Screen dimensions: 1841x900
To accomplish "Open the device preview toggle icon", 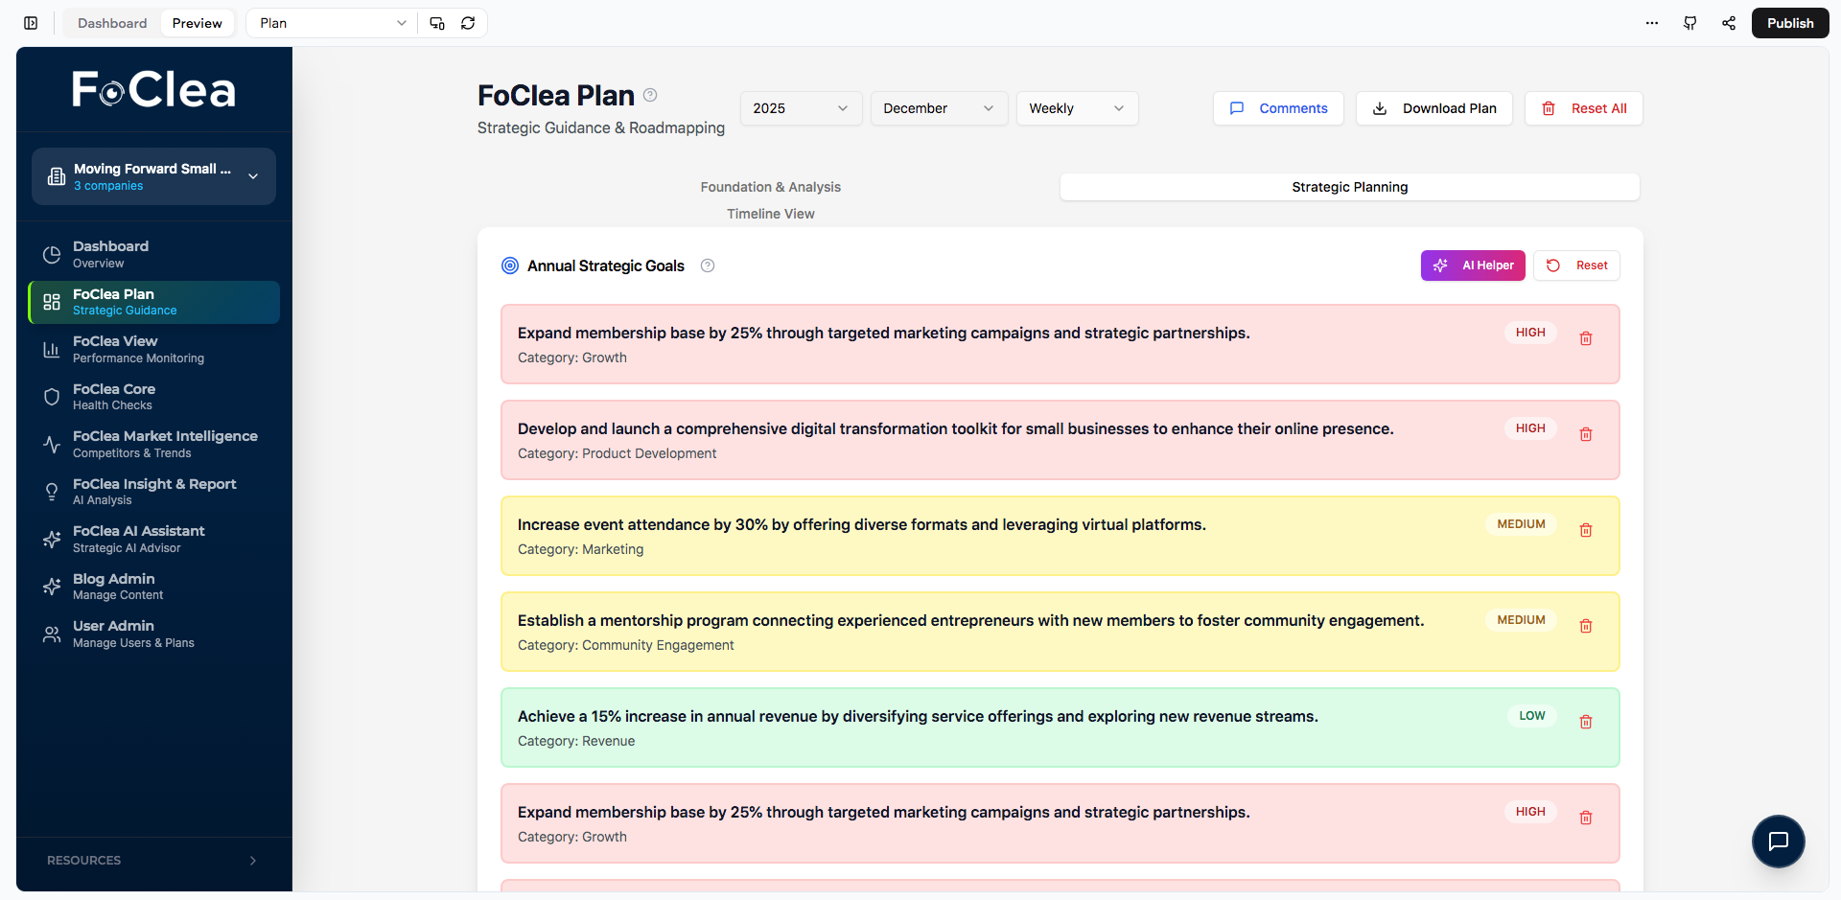I will (437, 22).
